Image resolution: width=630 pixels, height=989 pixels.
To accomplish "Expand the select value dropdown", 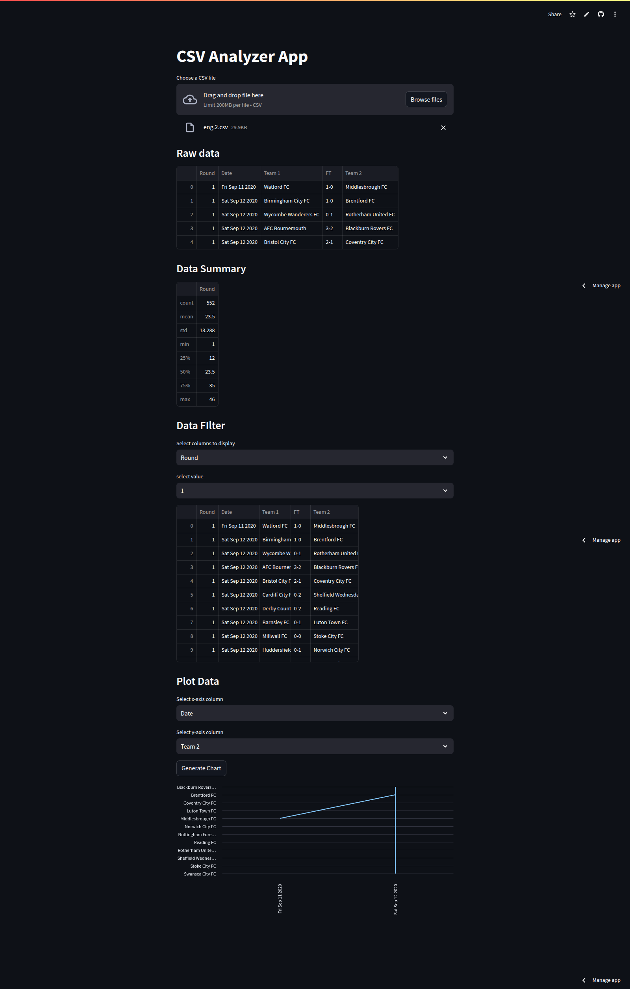I will click(x=314, y=491).
